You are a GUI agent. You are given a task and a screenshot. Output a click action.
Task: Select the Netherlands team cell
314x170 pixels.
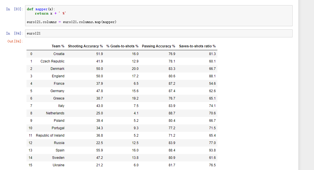click(55, 113)
